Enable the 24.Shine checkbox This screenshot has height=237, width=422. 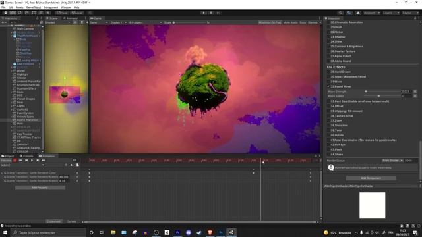pyautogui.click(x=328, y=41)
